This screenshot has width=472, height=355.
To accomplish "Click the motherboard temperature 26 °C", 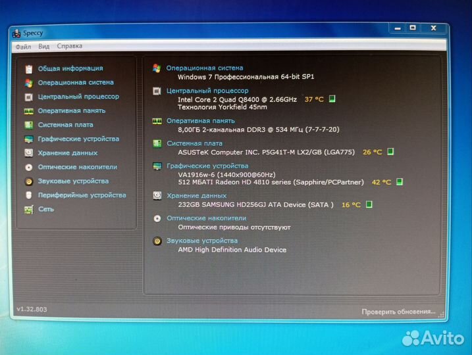I will pos(373,152).
